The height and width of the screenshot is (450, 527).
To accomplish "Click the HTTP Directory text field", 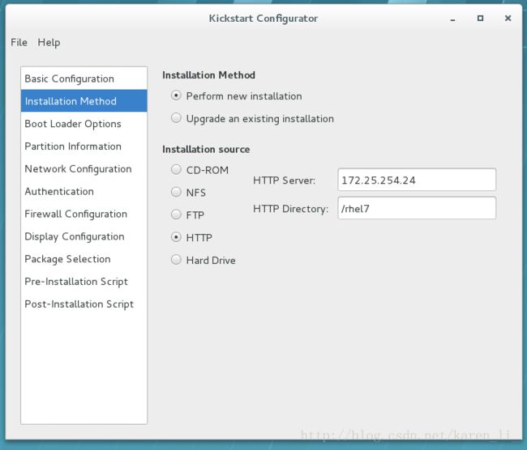I will [405, 208].
